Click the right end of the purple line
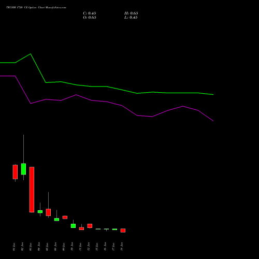The image size is (259, 259). (x=213, y=121)
